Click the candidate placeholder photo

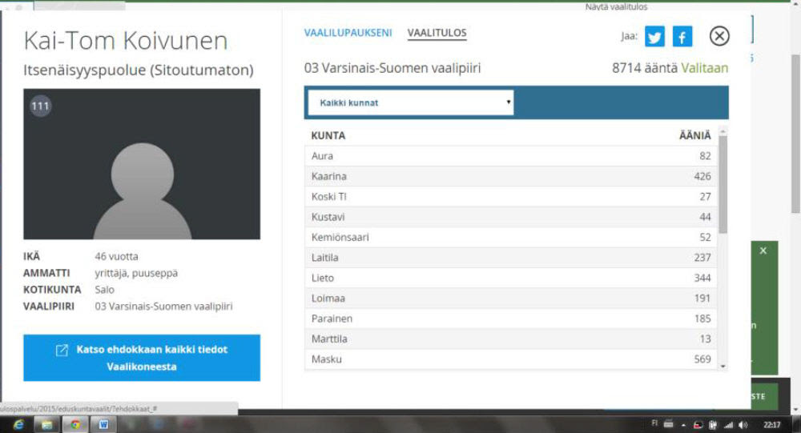pyautogui.click(x=142, y=164)
